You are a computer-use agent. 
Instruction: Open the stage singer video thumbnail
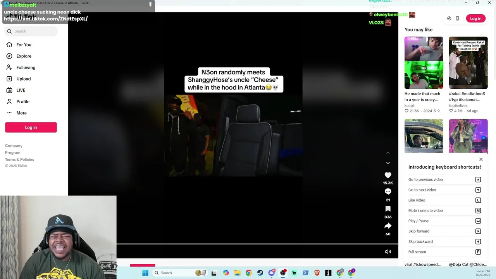[x=468, y=136]
